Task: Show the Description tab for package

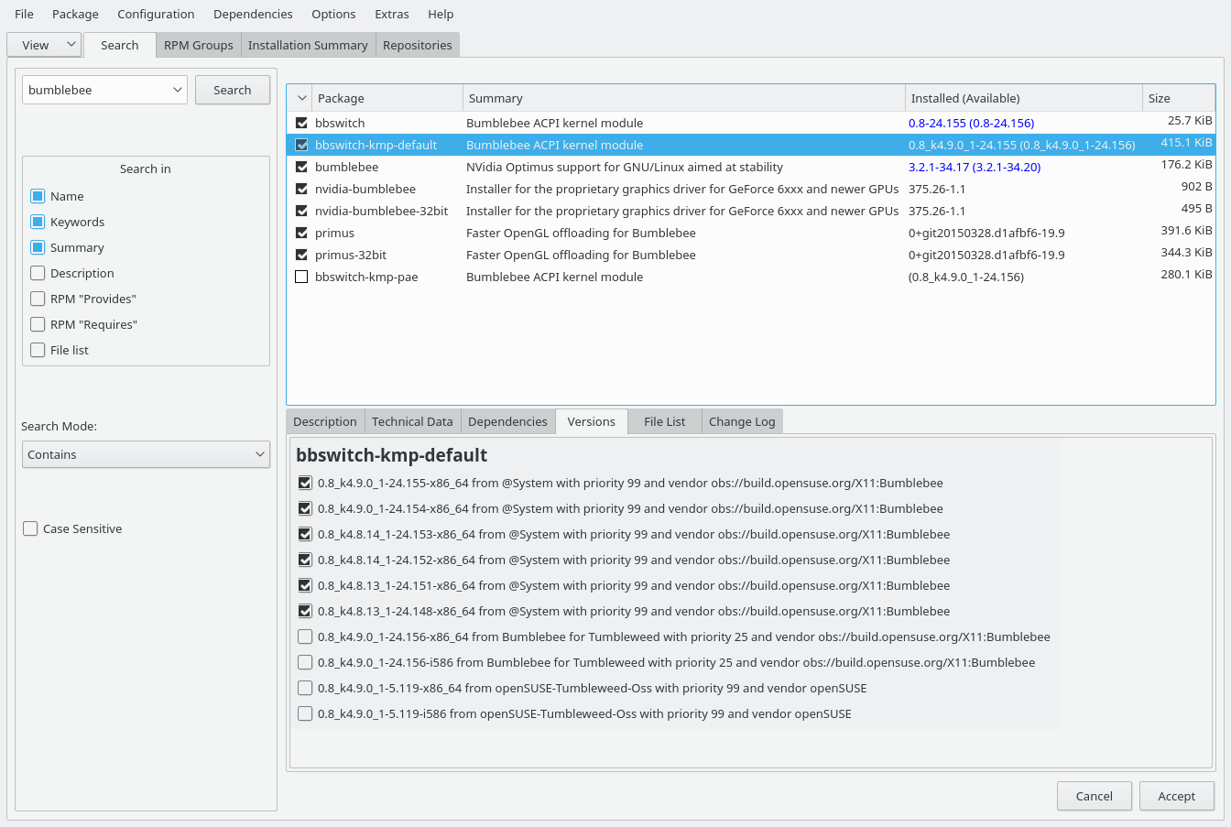Action: click(x=325, y=421)
